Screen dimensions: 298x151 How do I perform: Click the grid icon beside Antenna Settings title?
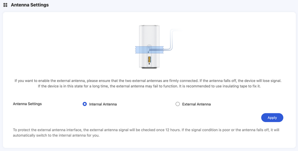tap(5, 5)
